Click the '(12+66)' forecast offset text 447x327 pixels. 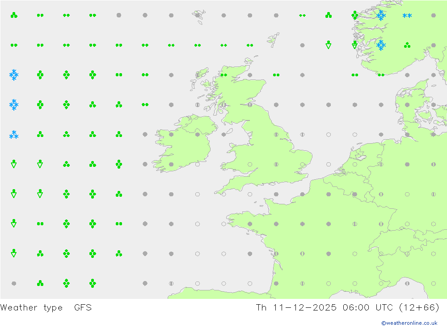pyautogui.click(x=419, y=308)
